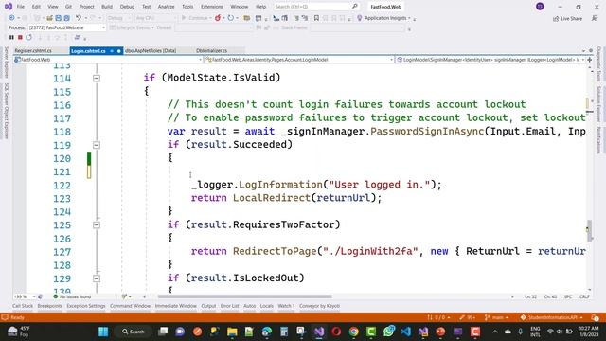
Task: Stop debugging with the red square icon
Action: (x=20, y=38)
